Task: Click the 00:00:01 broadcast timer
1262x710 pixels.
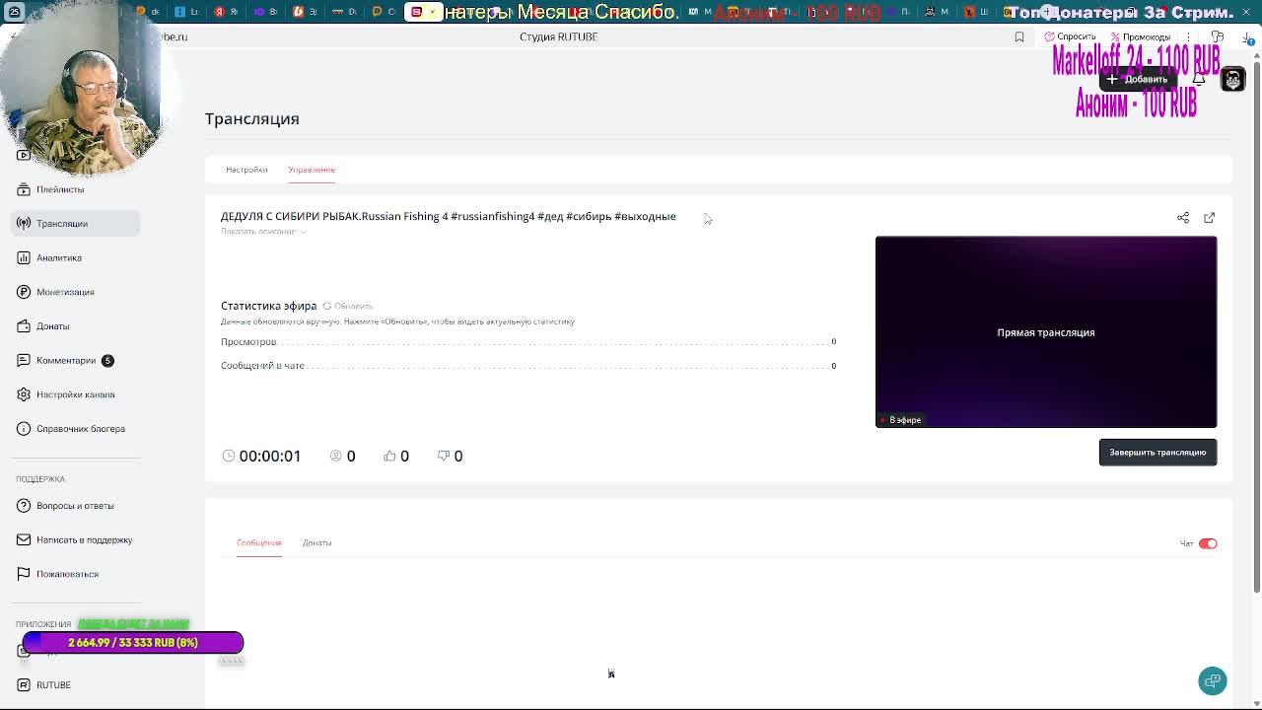Action: [x=270, y=456]
